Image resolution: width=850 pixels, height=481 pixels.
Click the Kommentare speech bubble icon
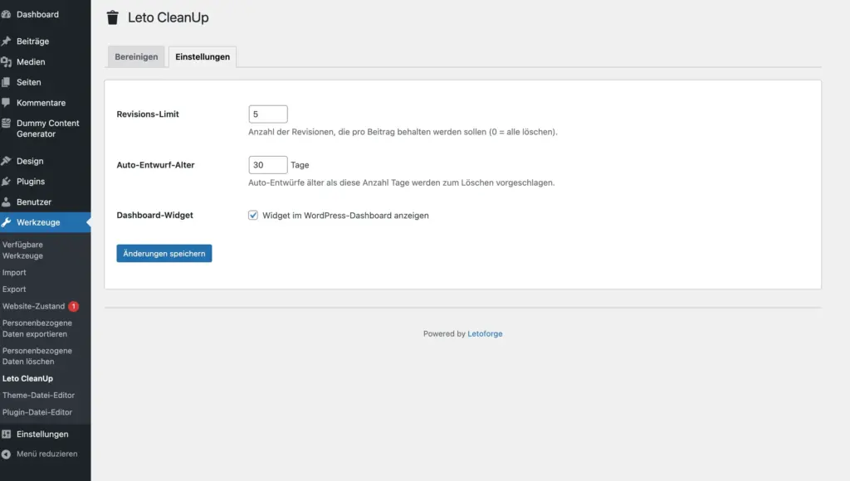tap(6, 102)
